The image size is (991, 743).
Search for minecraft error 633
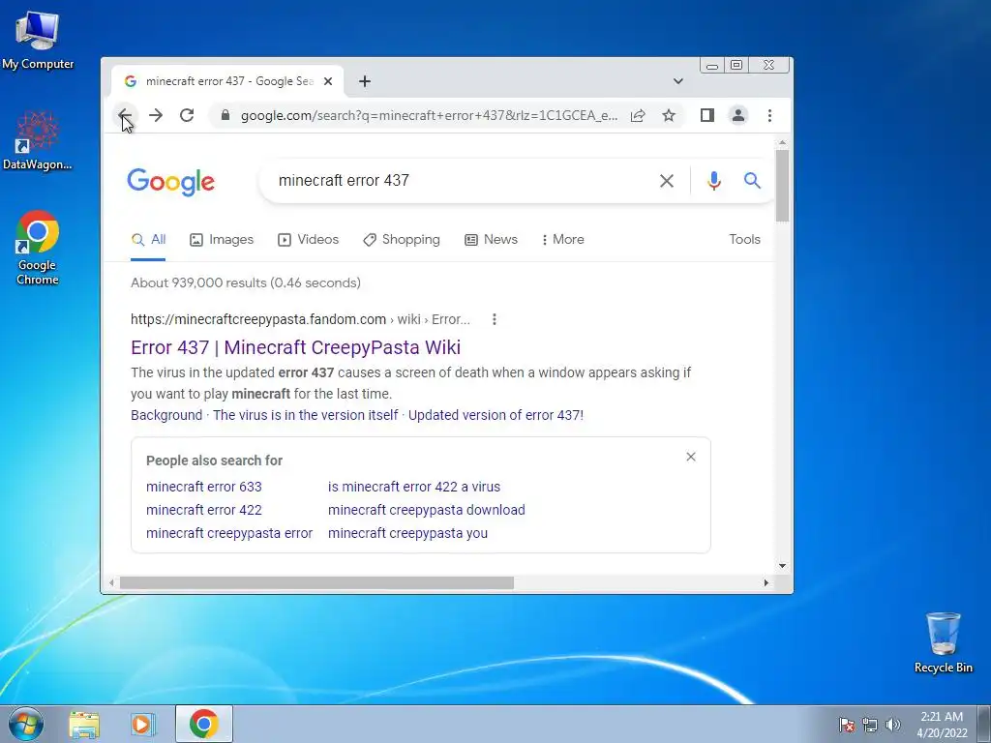(203, 487)
